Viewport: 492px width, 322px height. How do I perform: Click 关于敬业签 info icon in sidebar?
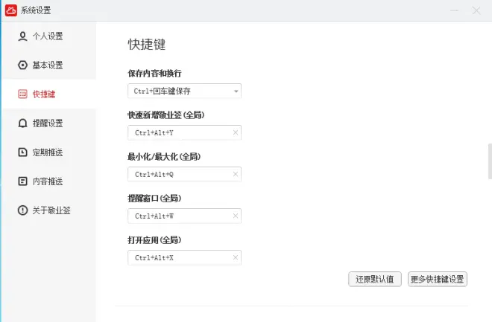[22, 210]
